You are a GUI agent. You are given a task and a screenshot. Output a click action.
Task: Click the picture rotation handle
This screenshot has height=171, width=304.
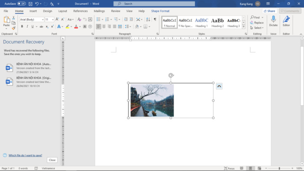coord(171,76)
